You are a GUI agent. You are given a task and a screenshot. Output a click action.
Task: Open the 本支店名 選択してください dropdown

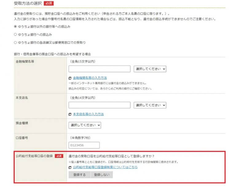click(150, 105)
